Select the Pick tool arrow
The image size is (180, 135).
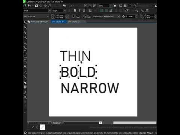[x=25, y=22]
